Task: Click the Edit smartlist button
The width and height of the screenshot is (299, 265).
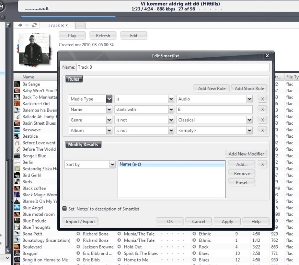Action: pyautogui.click(x=134, y=35)
